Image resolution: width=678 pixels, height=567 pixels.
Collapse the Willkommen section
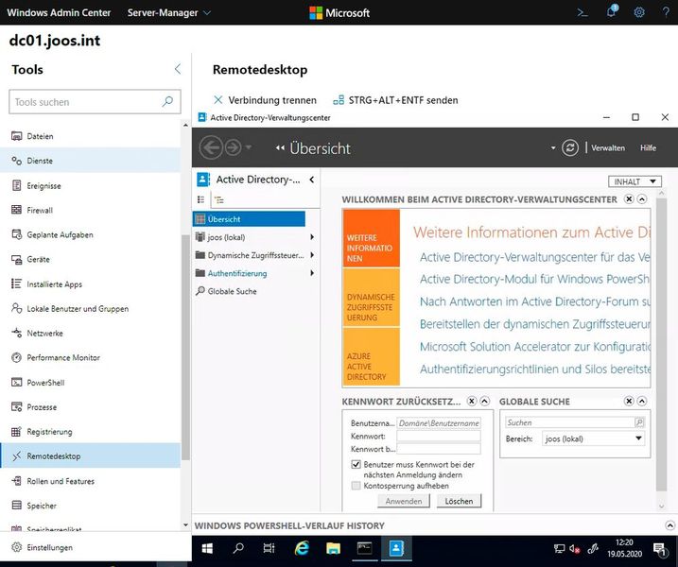coord(642,198)
